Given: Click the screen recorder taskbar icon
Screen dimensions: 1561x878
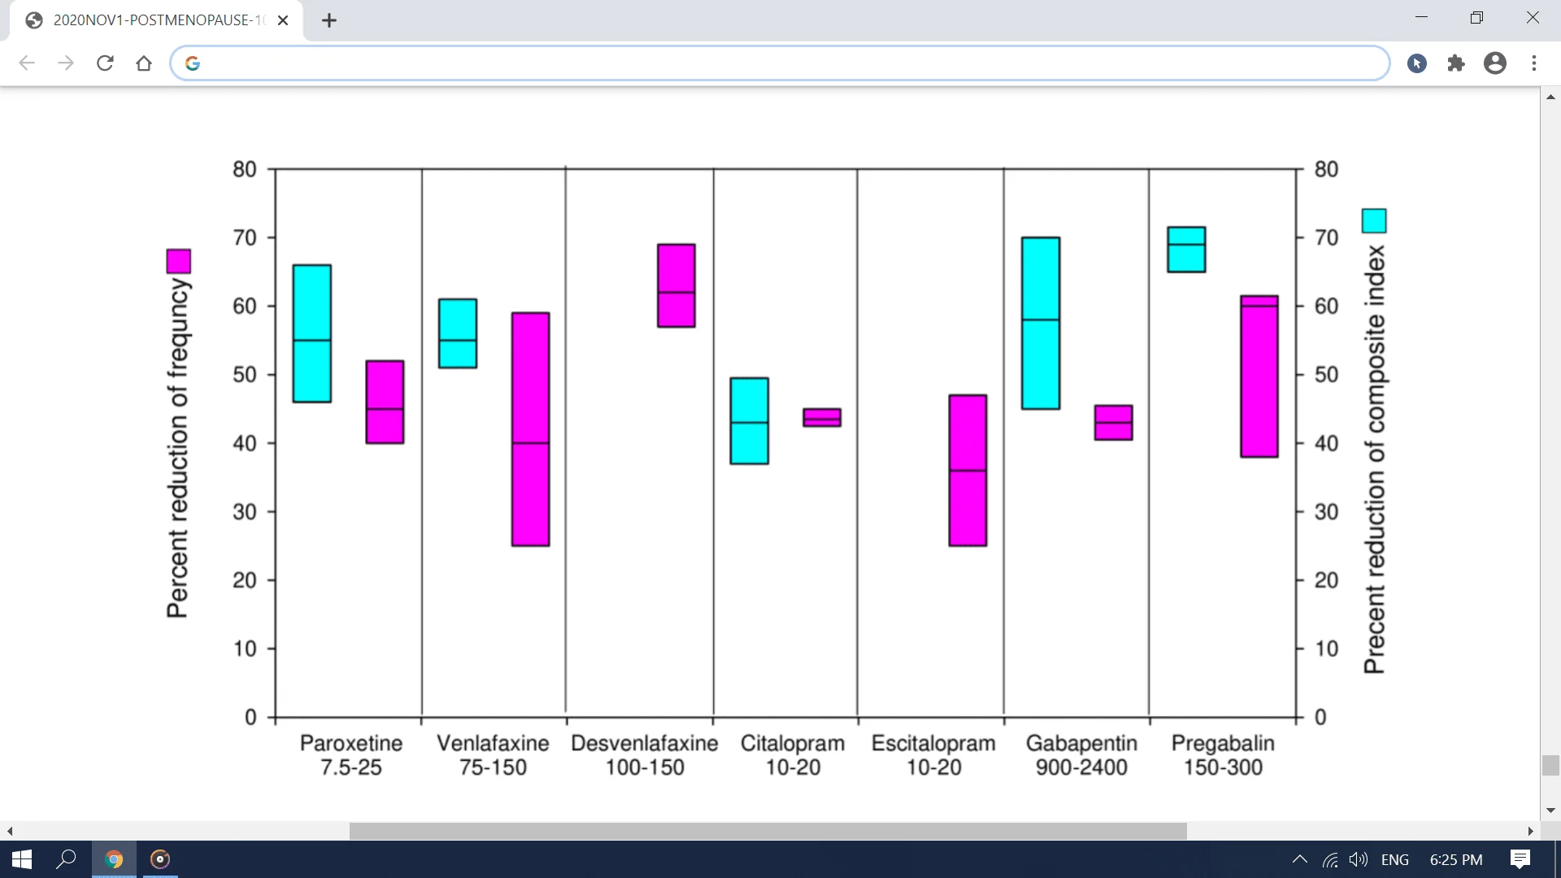Looking at the screenshot, I should 160,859.
